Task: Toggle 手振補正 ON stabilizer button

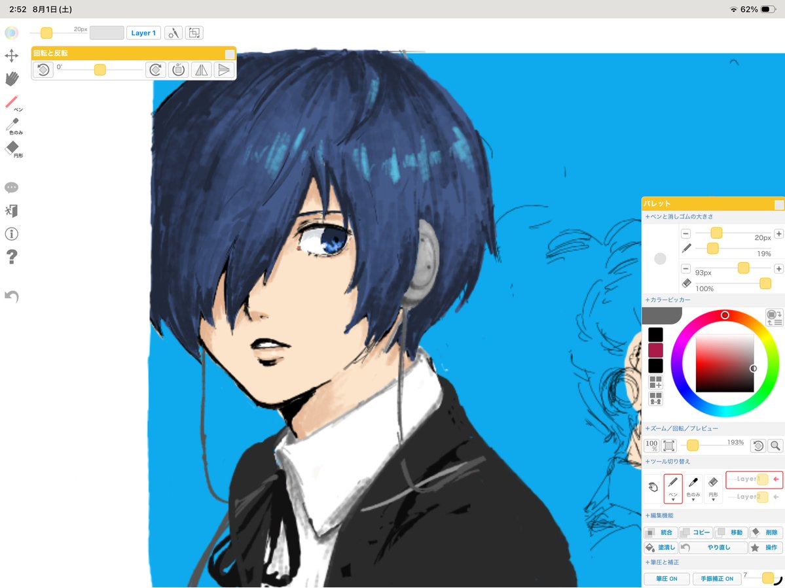Action: (717, 578)
